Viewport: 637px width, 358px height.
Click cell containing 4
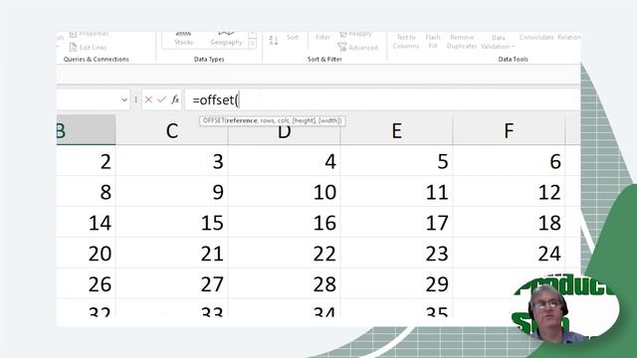pyautogui.click(x=284, y=161)
